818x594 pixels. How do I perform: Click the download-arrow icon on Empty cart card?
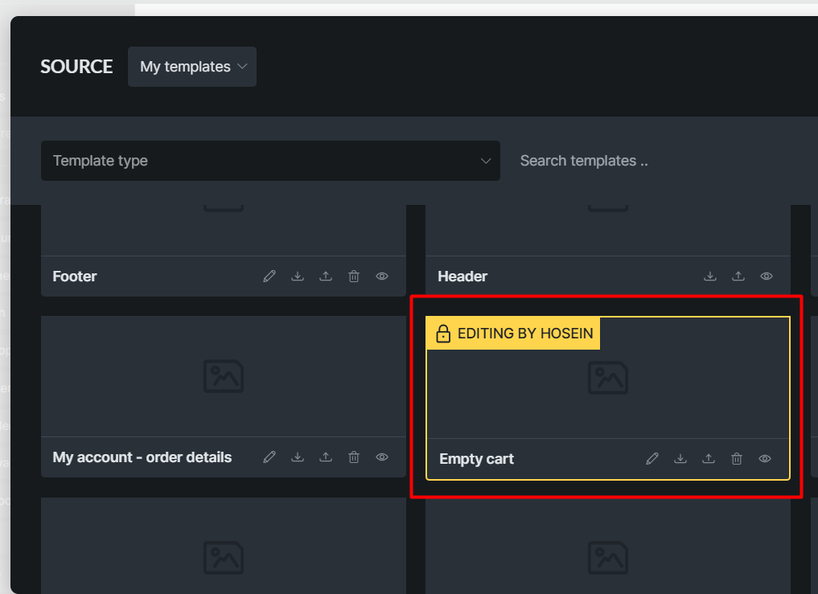pyautogui.click(x=680, y=459)
